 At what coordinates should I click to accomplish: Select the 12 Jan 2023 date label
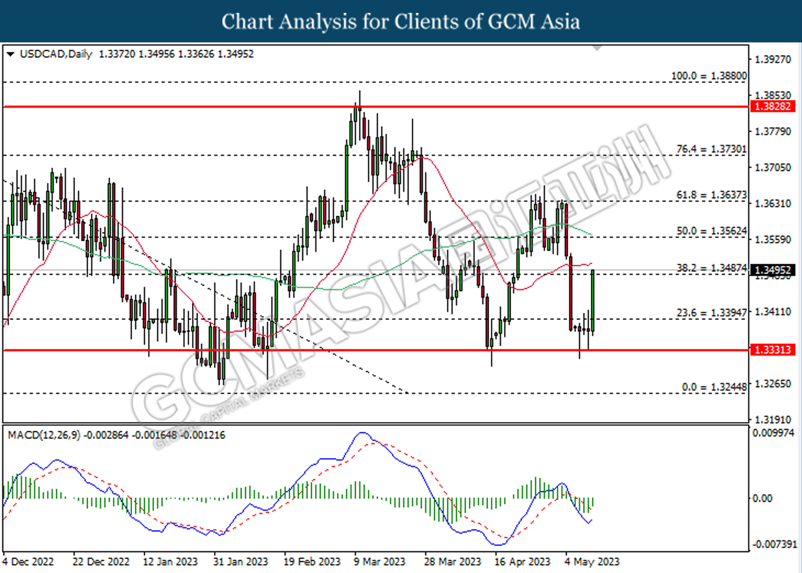[171, 561]
